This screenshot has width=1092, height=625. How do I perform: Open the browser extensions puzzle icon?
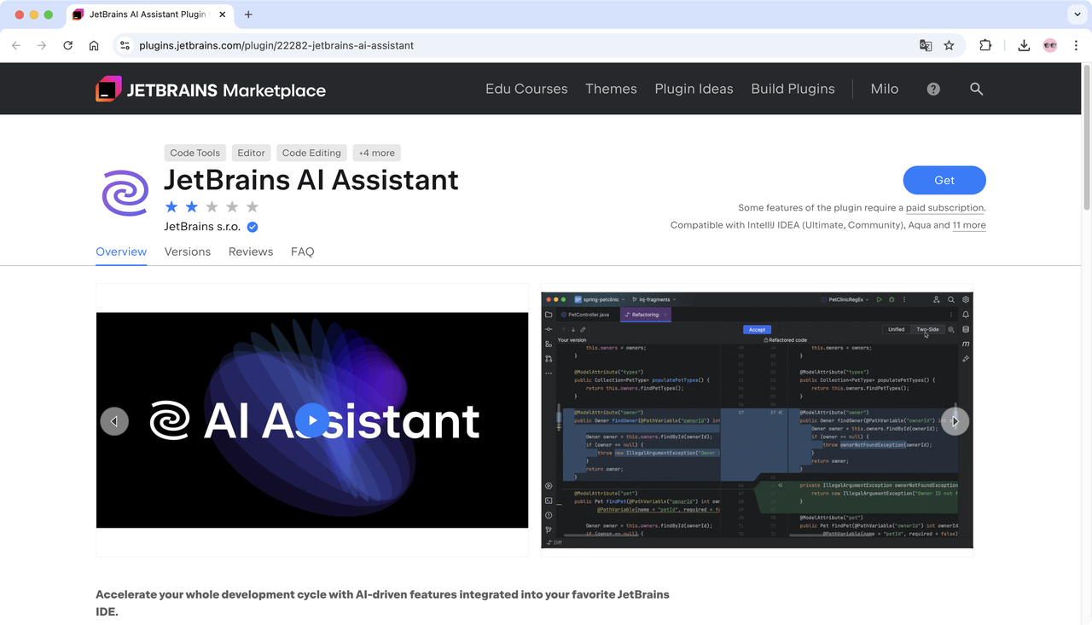[985, 45]
